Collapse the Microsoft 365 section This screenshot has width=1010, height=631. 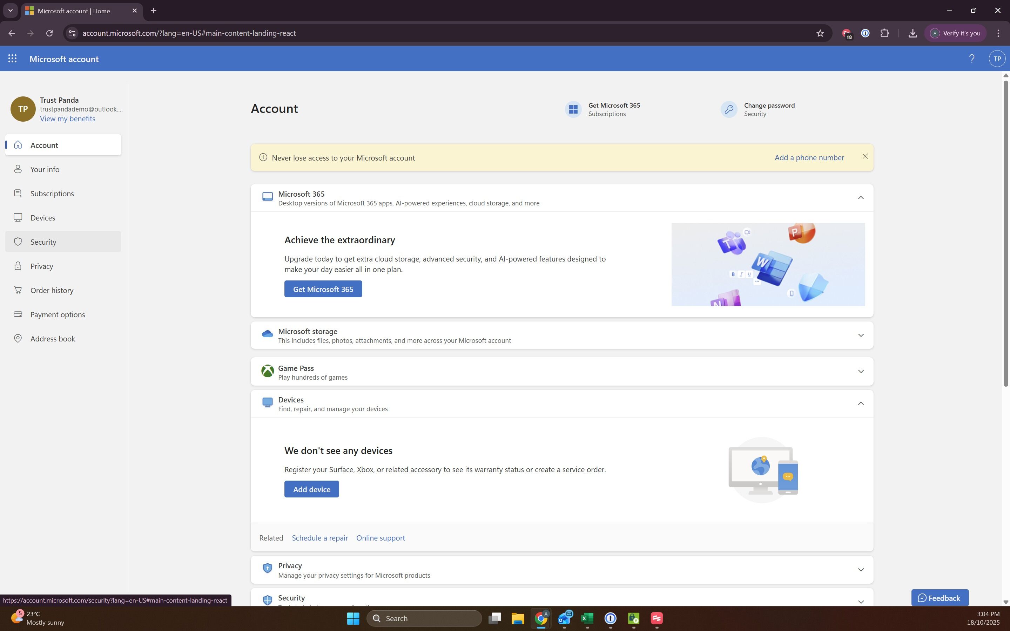(x=860, y=198)
